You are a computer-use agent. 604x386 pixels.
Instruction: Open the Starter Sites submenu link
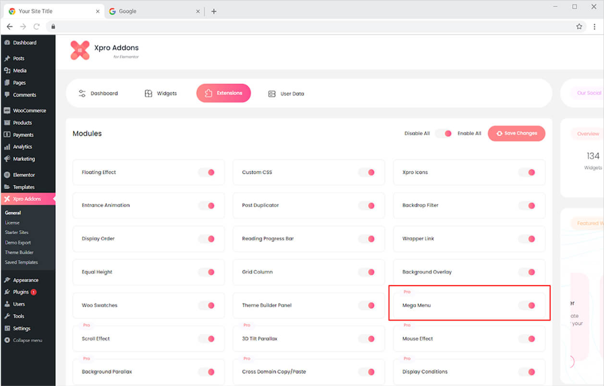pos(17,232)
